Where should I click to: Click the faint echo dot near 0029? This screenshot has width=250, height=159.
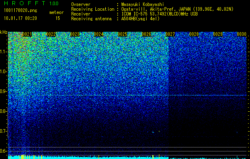237,132
